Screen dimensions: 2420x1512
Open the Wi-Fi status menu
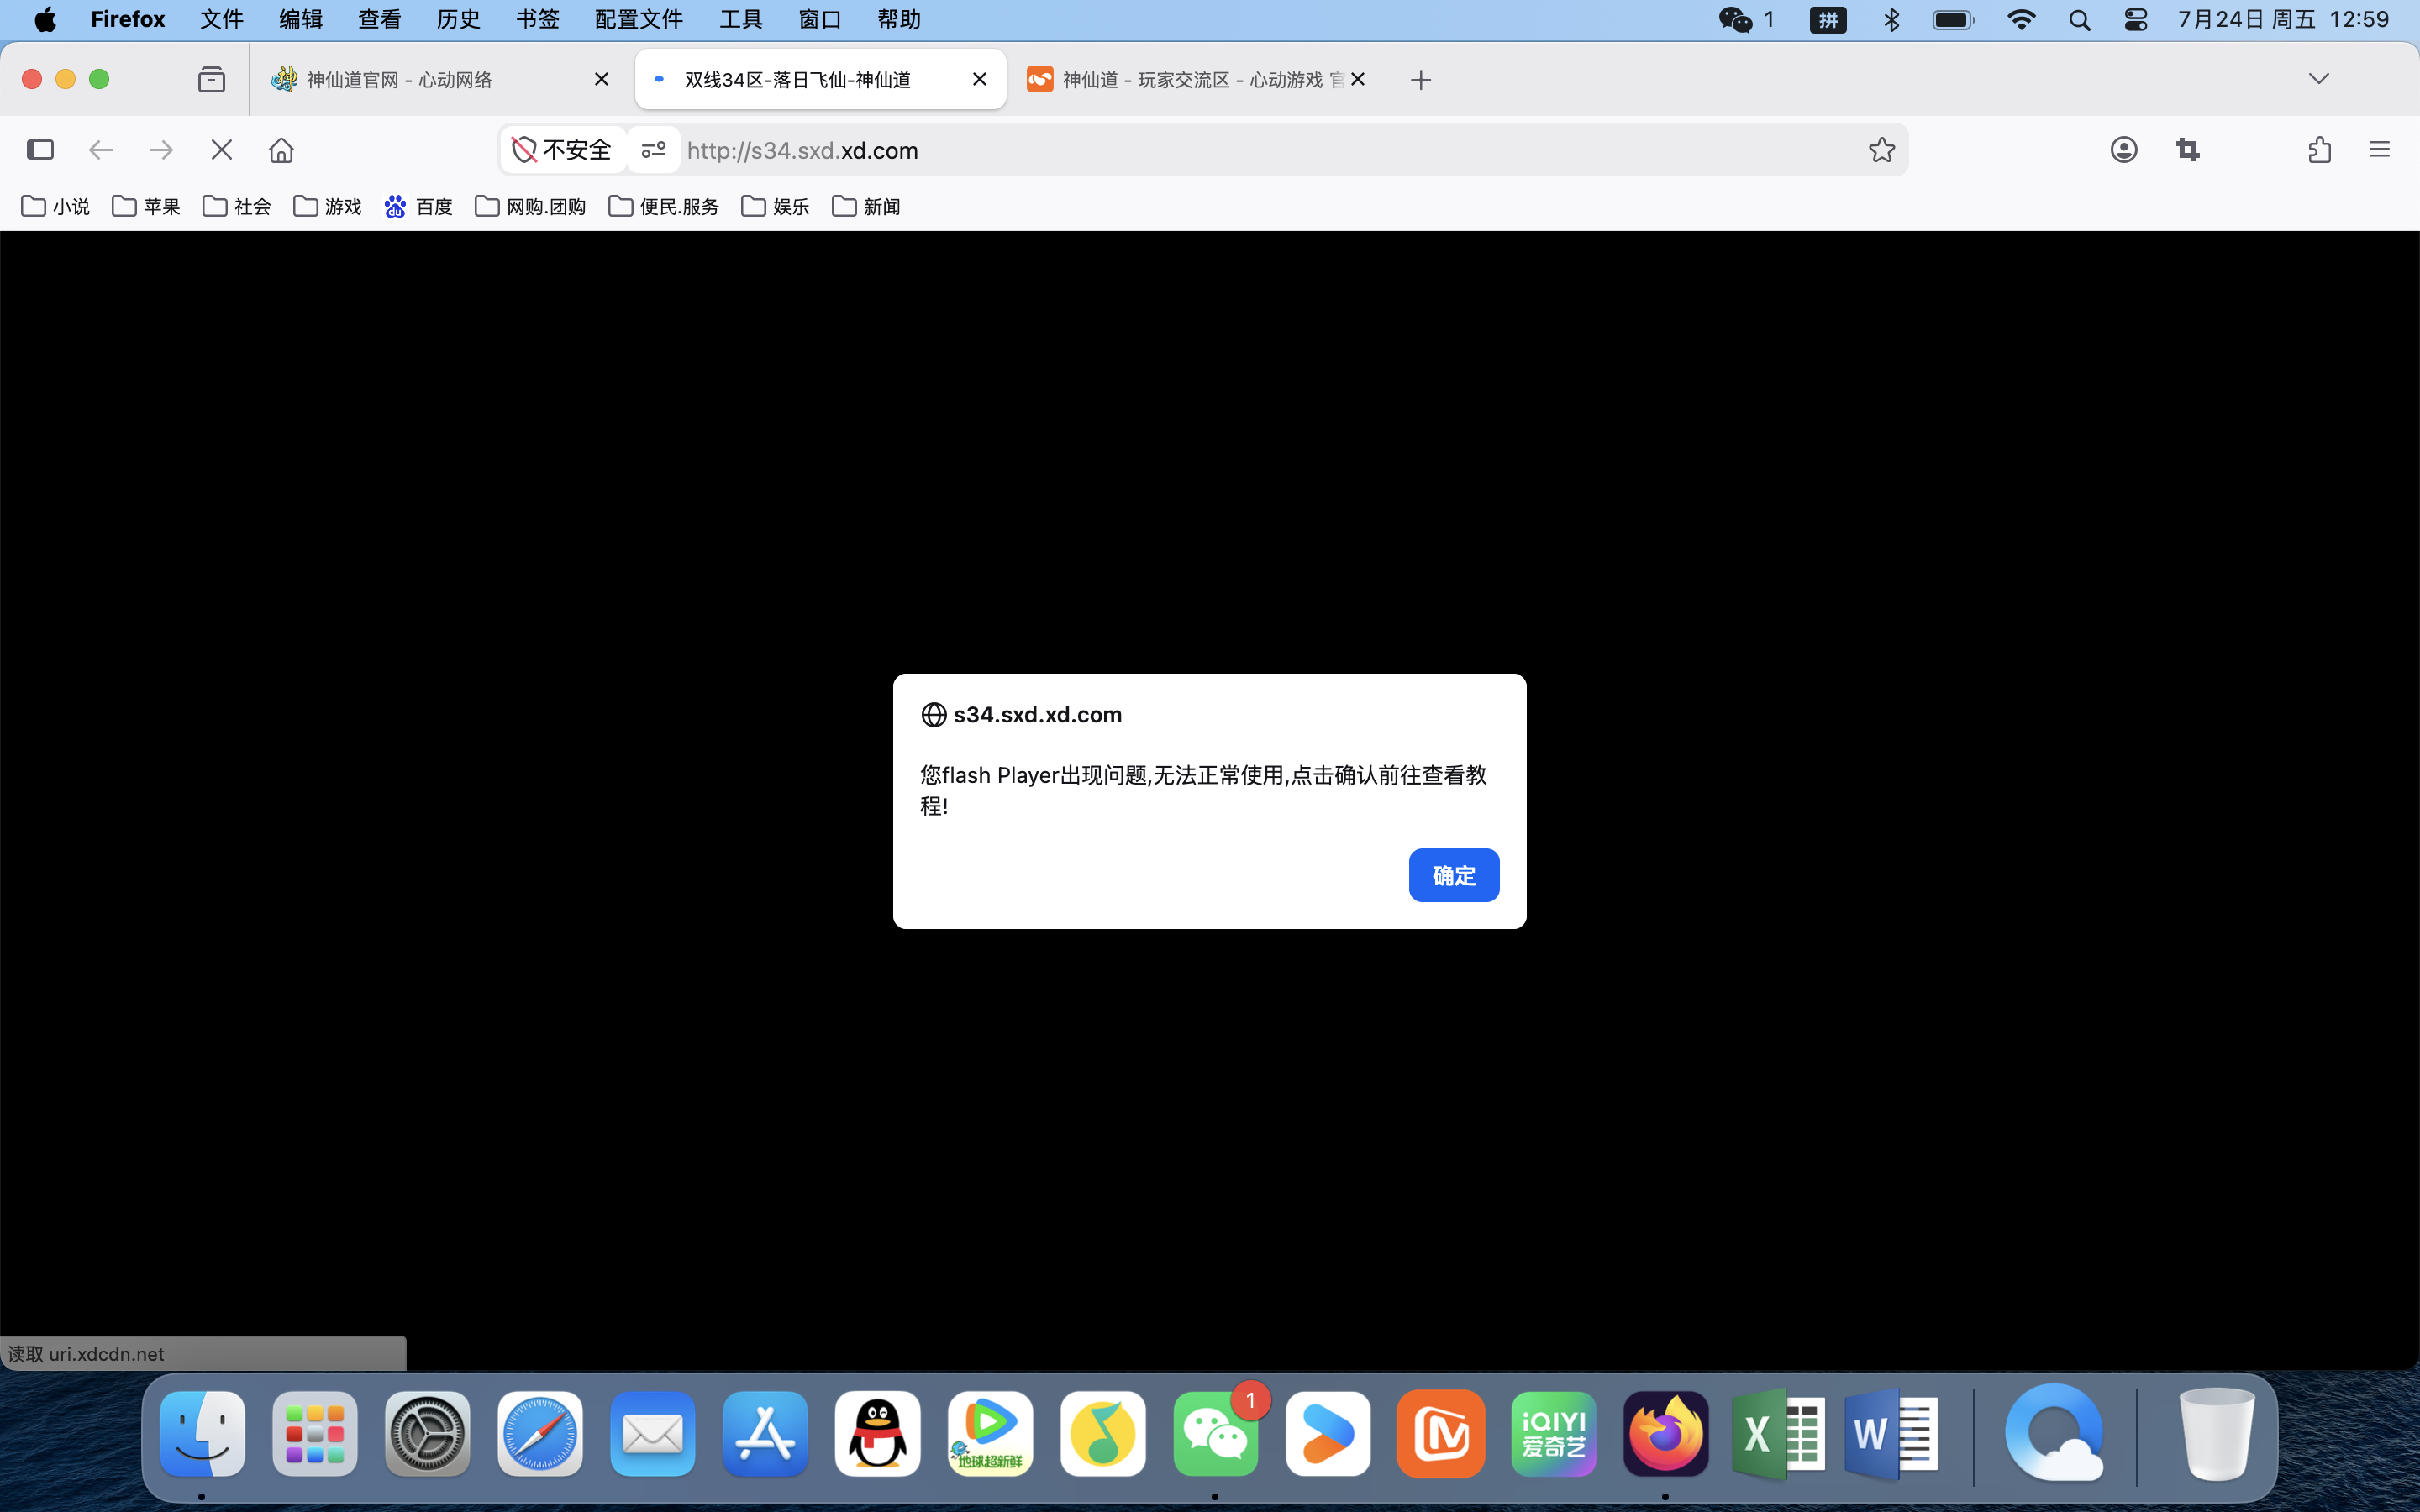tap(2021, 19)
